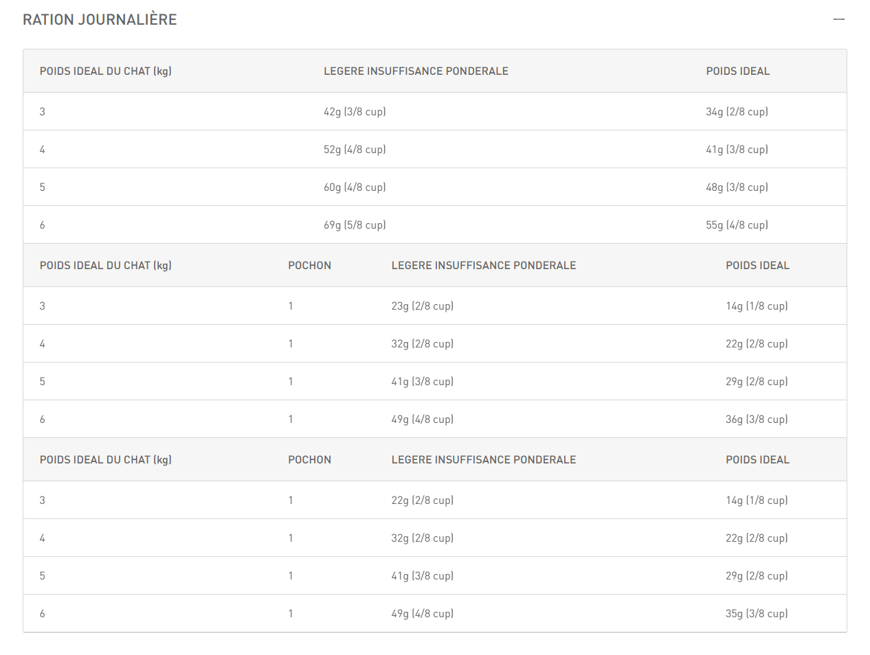
Task: Click the POIDS IDEAL header above 34g
Action: tap(737, 71)
